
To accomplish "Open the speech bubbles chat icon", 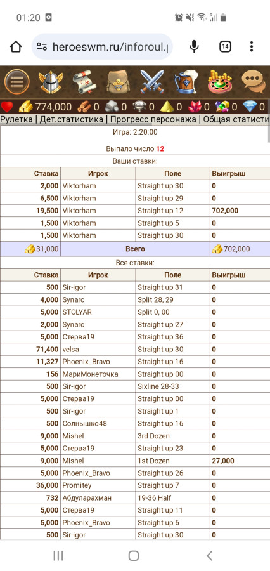I will click(x=254, y=82).
